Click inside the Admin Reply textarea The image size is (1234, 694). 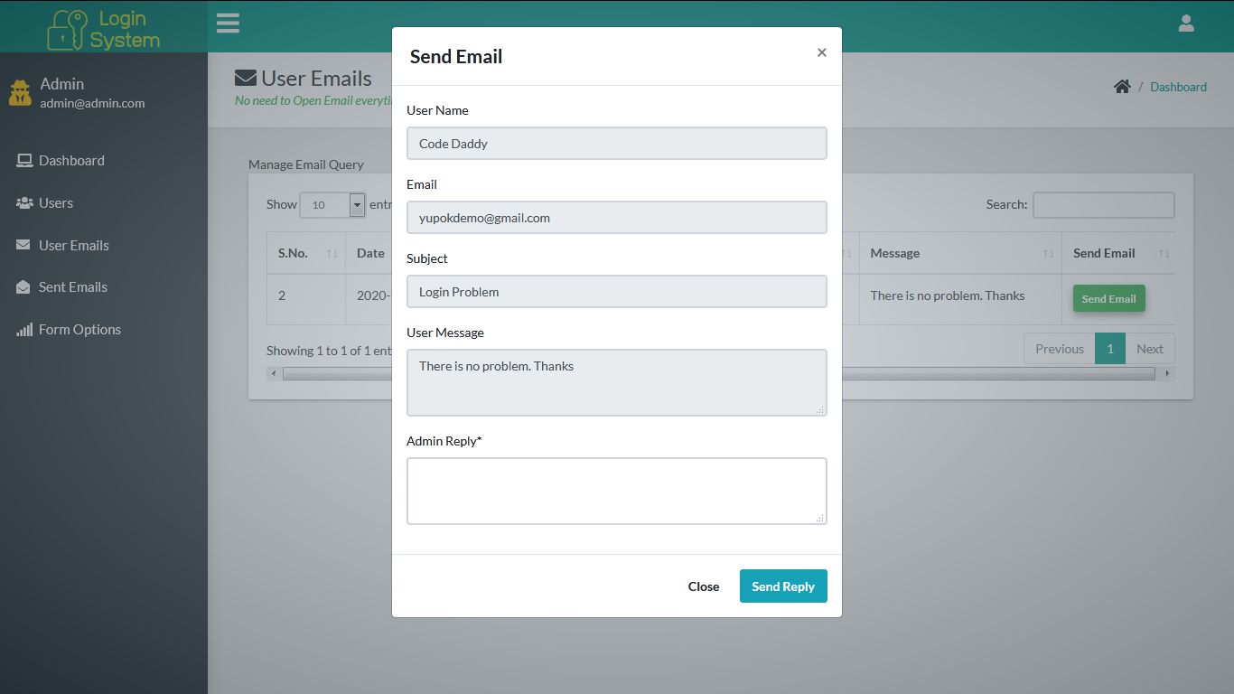click(x=617, y=490)
